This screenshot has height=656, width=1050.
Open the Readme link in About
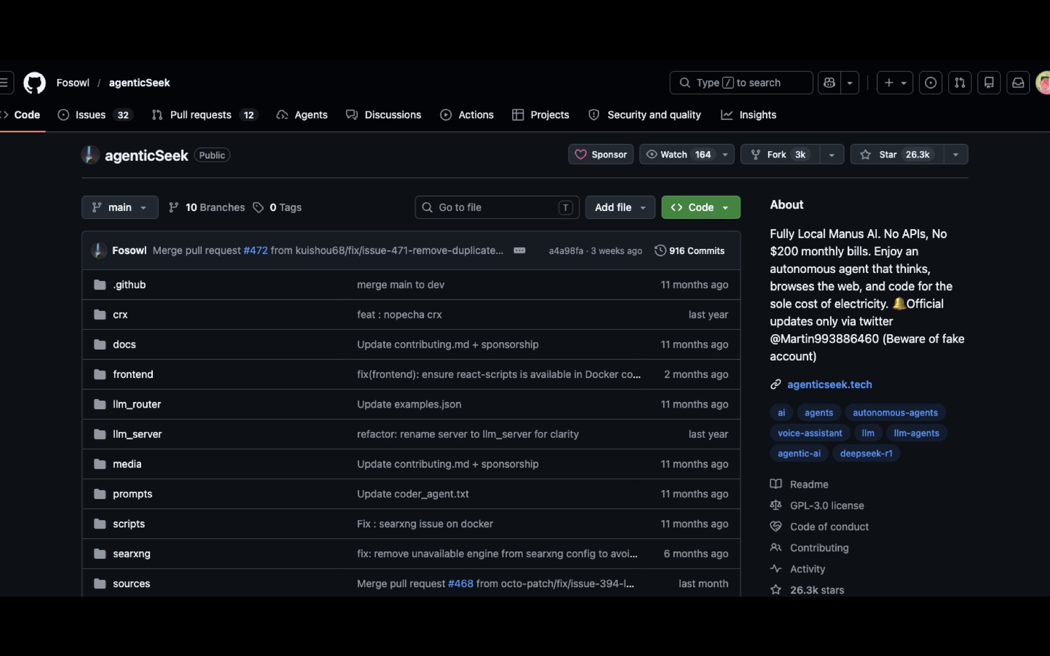click(x=799, y=484)
